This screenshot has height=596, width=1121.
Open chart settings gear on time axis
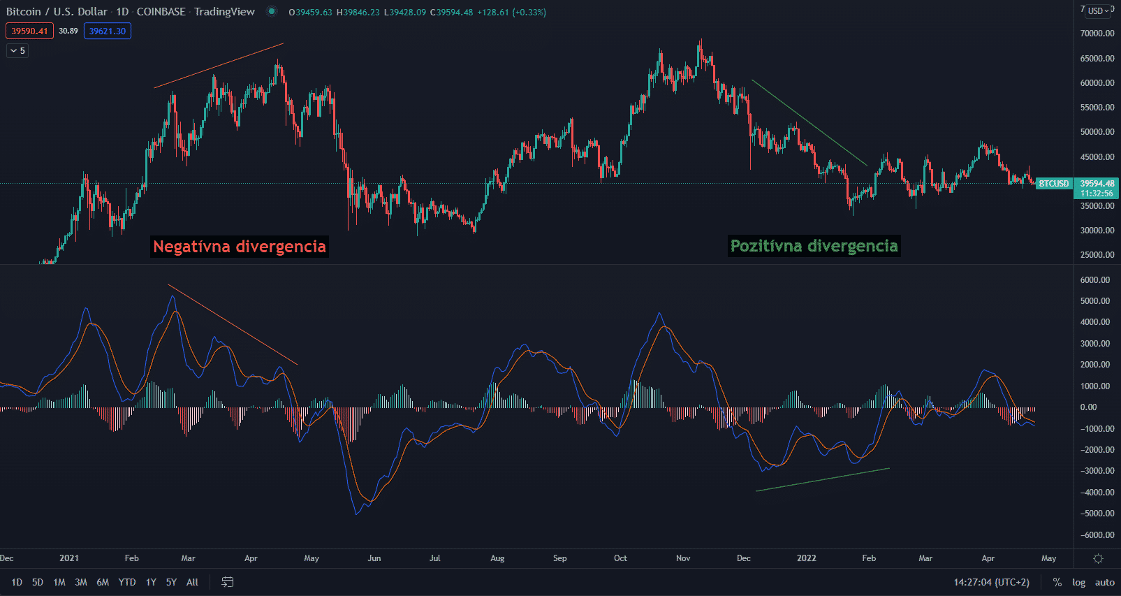pyautogui.click(x=1098, y=558)
